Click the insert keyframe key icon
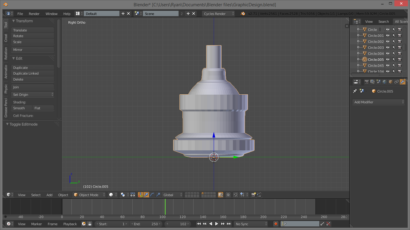The image size is (410, 230). point(322,224)
